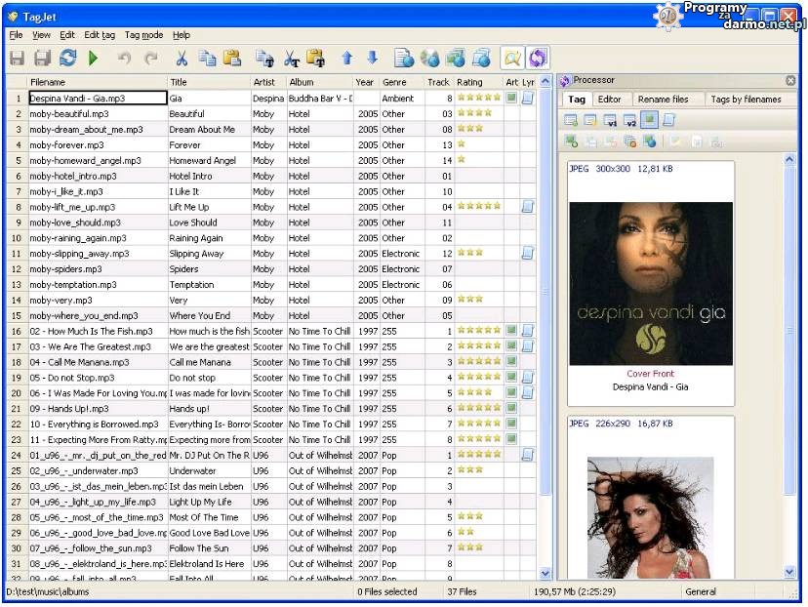Viewport: 808px width, 607px height.
Task: Click the scissors cut icon
Action: [182, 59]
